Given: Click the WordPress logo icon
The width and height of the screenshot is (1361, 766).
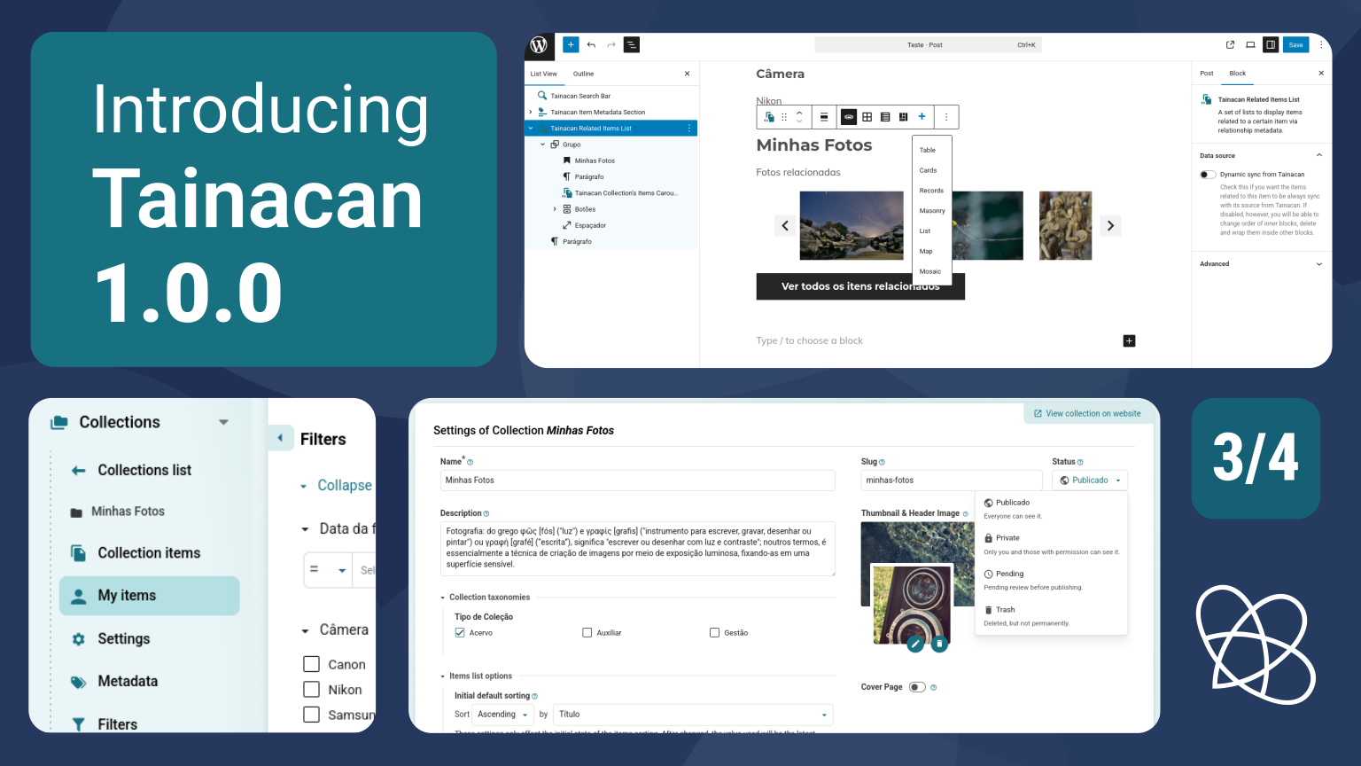Looking at the screenshot, I should (x=539, y=44).
